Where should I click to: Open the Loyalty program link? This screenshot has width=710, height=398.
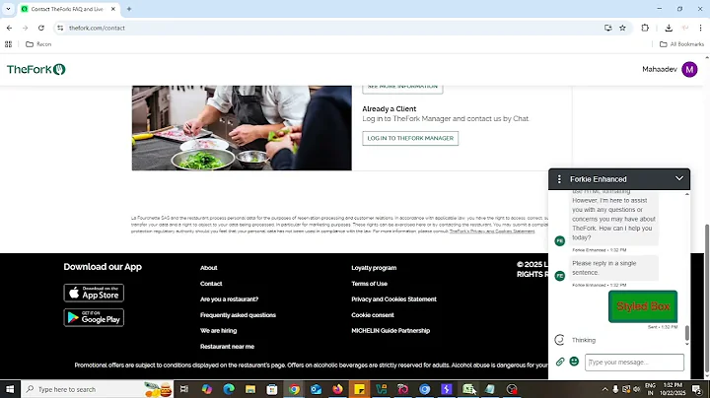(374, 268)
